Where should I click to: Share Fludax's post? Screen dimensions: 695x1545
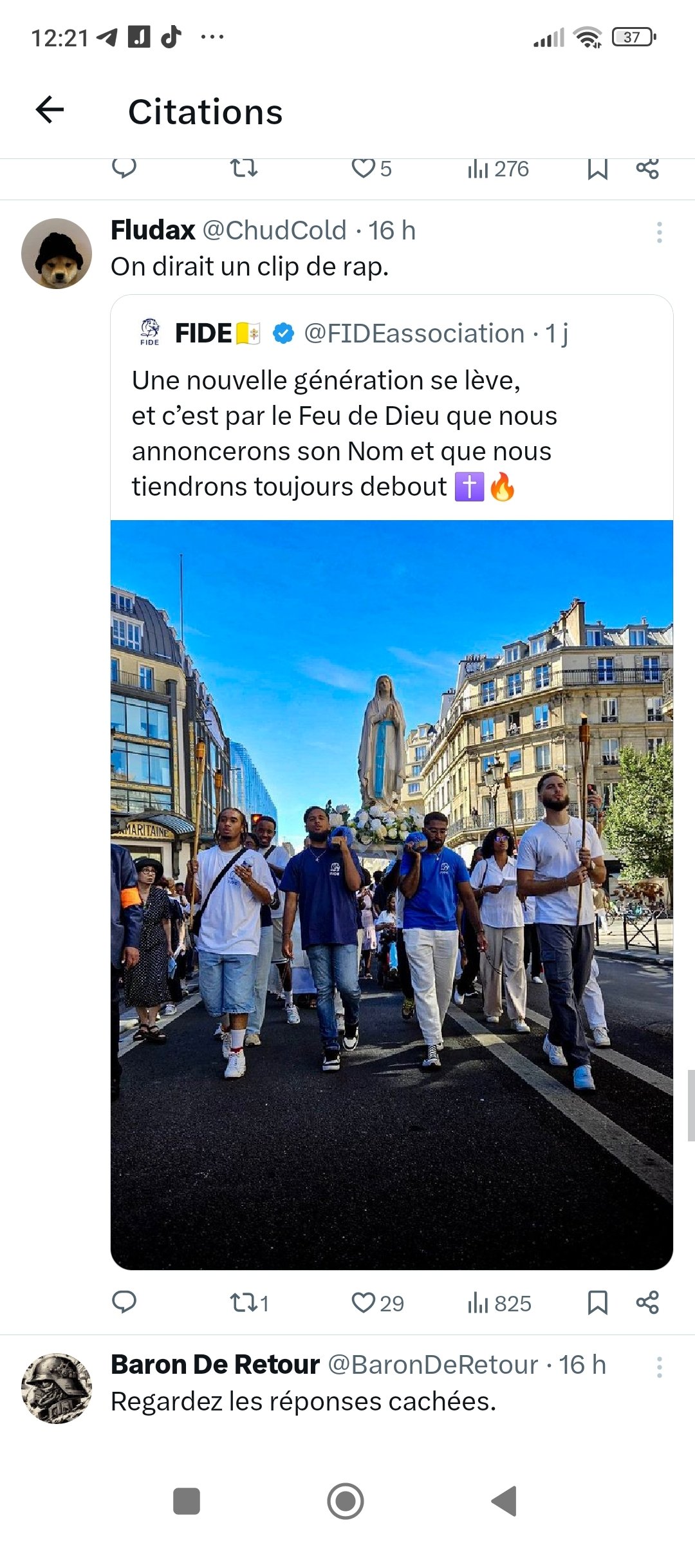[x=647, y=1302]
